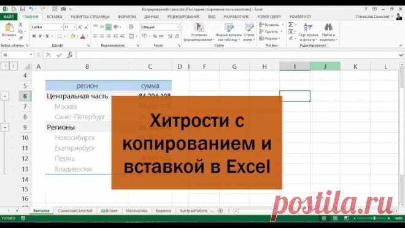Click the large Вставить paste clipboard icon
The height and width of the screenshot is (228, 405).
pyautogui.click(x=10, y=28)
